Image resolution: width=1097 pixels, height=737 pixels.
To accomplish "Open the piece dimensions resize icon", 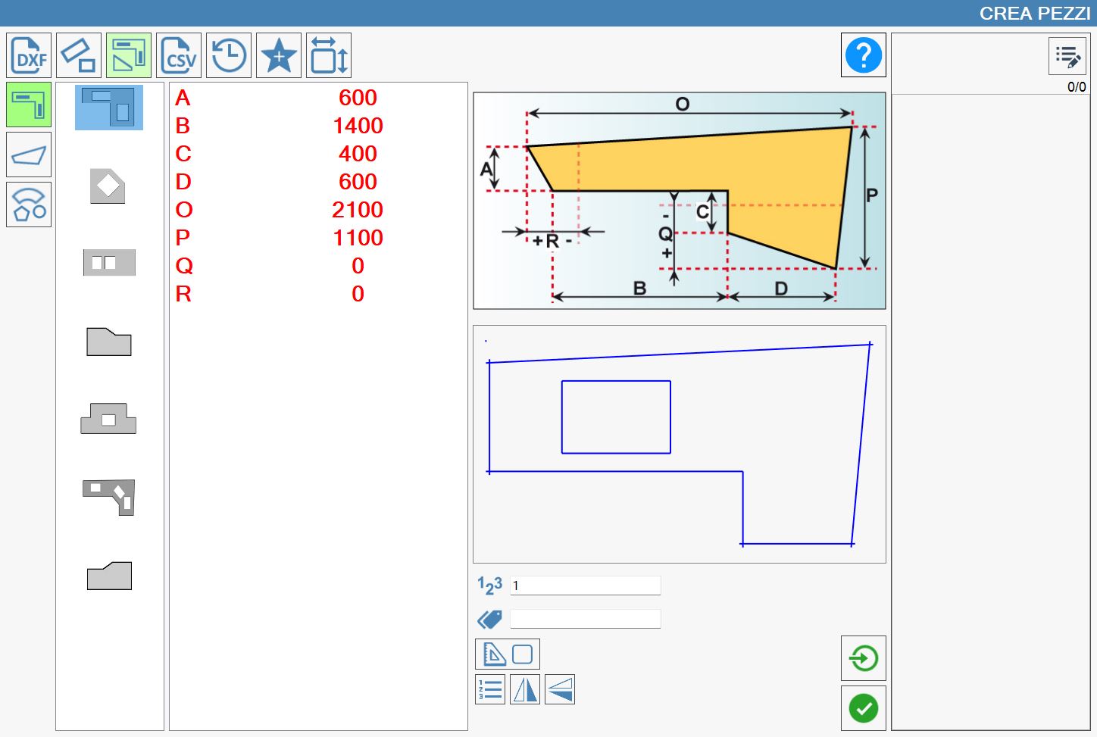I will [329, 55].
